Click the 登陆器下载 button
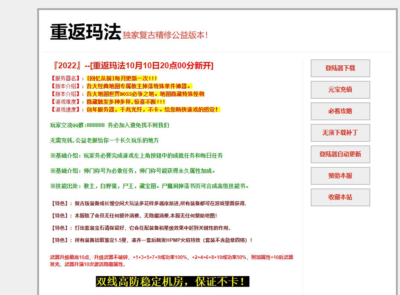This screenshot has width=400, height=295. [340, 68]
